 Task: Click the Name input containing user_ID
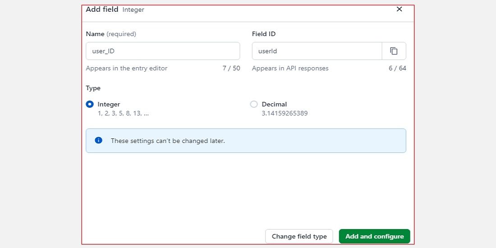coord(162,51)
